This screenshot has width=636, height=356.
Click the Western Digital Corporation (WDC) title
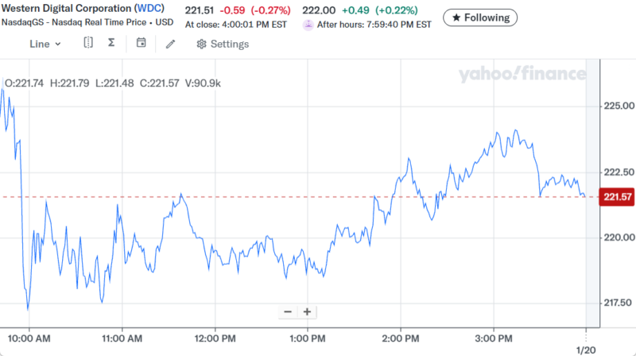89,10
